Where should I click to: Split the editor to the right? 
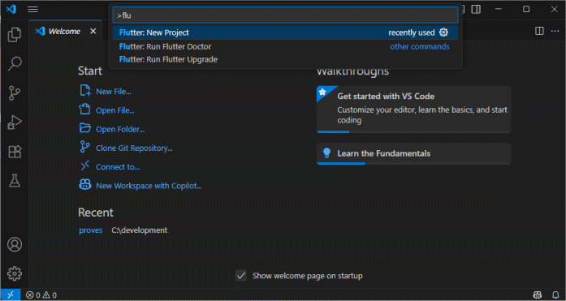click(539, 31)
